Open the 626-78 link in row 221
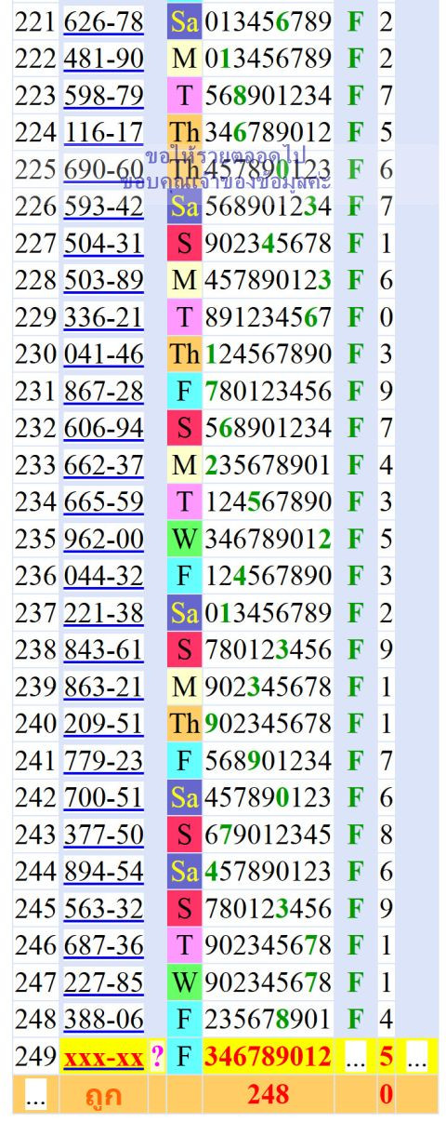 104,21
